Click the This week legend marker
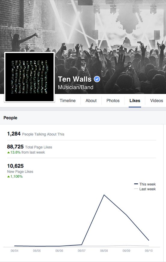Screen dimensions: 166x262 tap(136, 184)
